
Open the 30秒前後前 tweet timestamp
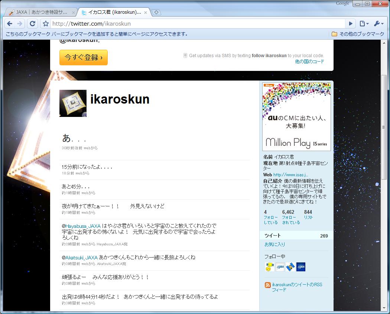[x=72, y=148]
